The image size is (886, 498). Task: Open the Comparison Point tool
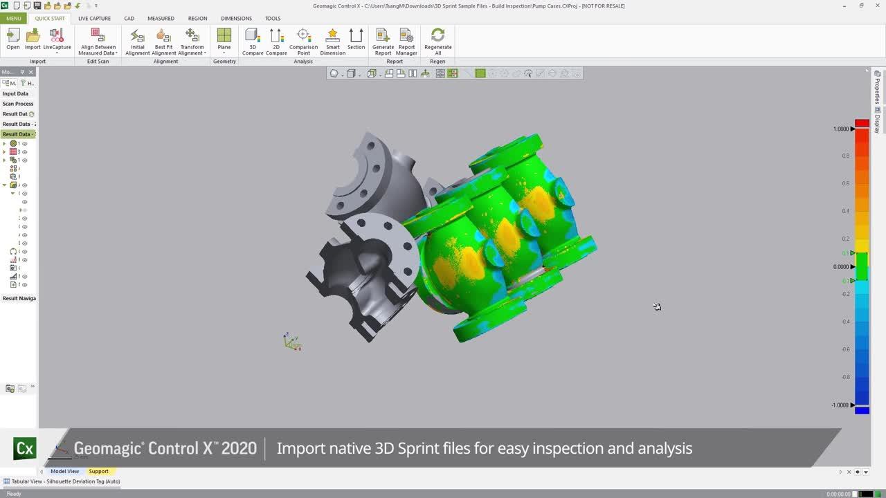pyautogui.click(x=303, y=41)
